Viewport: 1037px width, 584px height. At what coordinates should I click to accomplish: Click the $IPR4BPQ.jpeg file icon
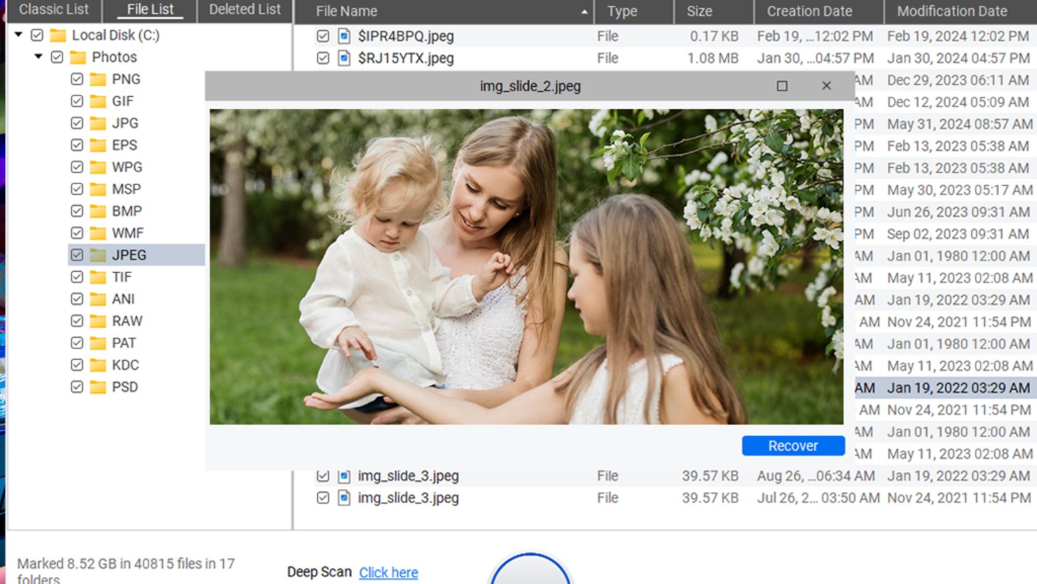pos(344,36)
